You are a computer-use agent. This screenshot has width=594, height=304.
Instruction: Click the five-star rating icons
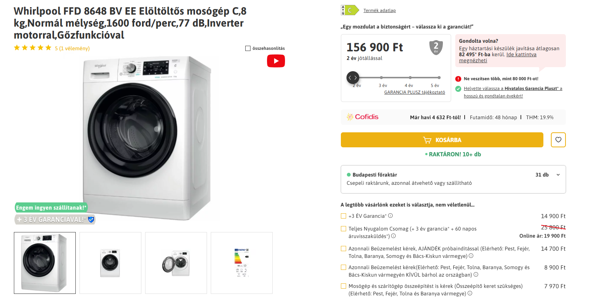(x=33, y=48)
